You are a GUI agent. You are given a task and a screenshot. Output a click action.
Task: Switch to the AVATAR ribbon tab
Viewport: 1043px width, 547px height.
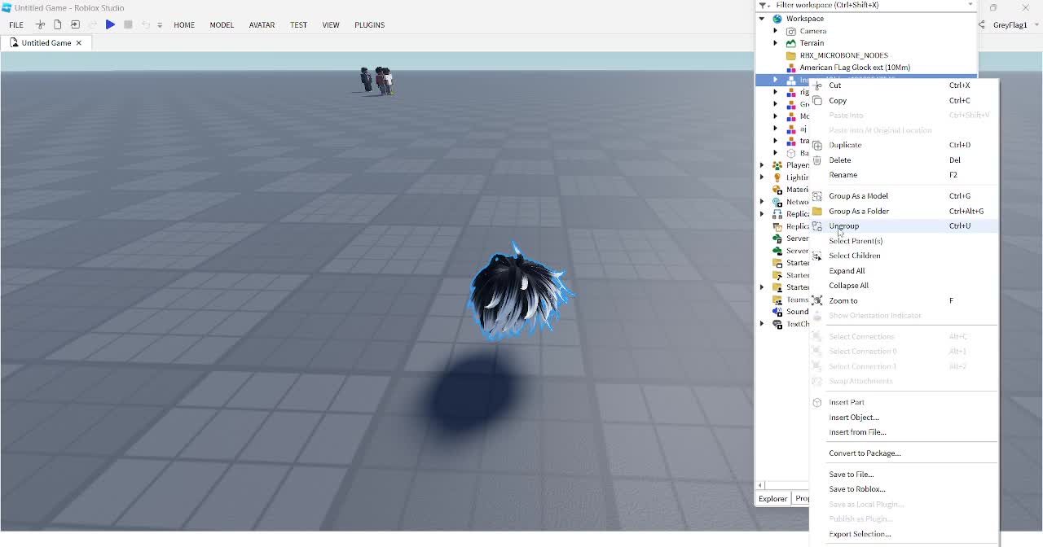point(262,25)
